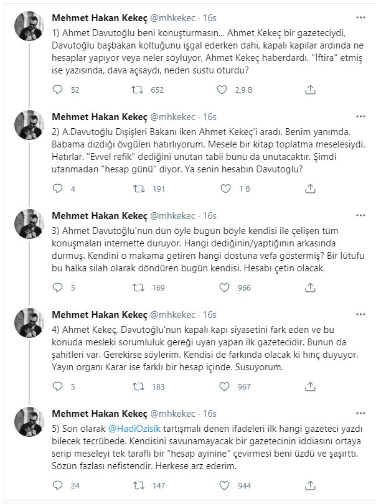
Task: Open more options on the third tweet
Action: (x=360, y=215)
